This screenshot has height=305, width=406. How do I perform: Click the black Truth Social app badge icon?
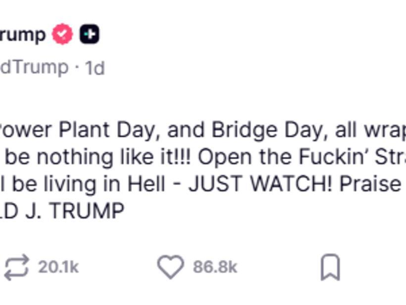[x=89, y=33]
